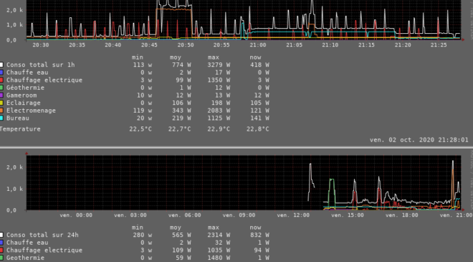Image resolution: width=473 pixels, height=262 pixels.
Task: Select the Chauffage electrique max '1350 W'
Action: pos(219,80)
